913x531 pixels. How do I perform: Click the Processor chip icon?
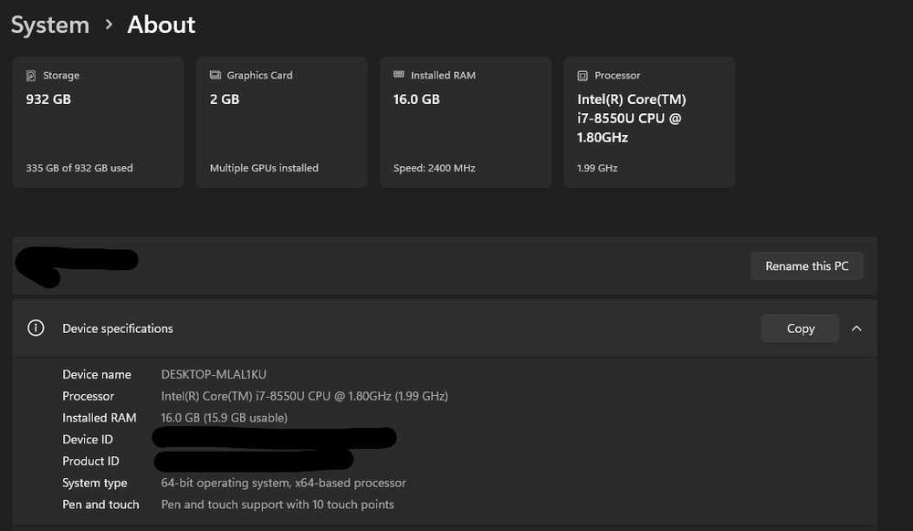click(582, 76)
